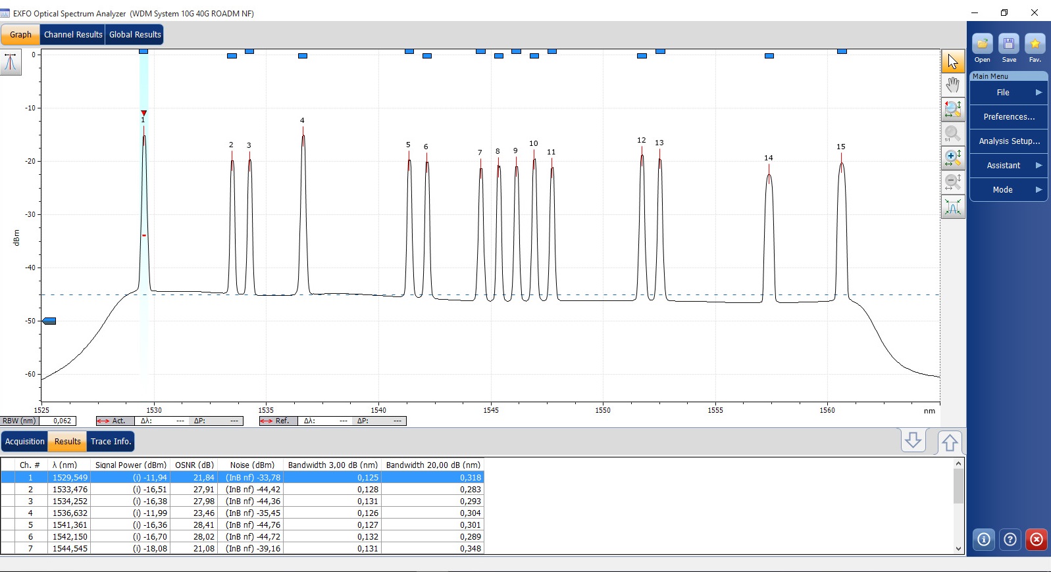This screenshot has width=1051, height=583.
Task: Switch to the Channel Results tab
Action: [73, 35]
